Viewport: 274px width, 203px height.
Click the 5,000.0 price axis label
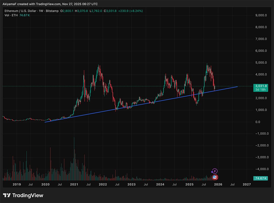261,63
